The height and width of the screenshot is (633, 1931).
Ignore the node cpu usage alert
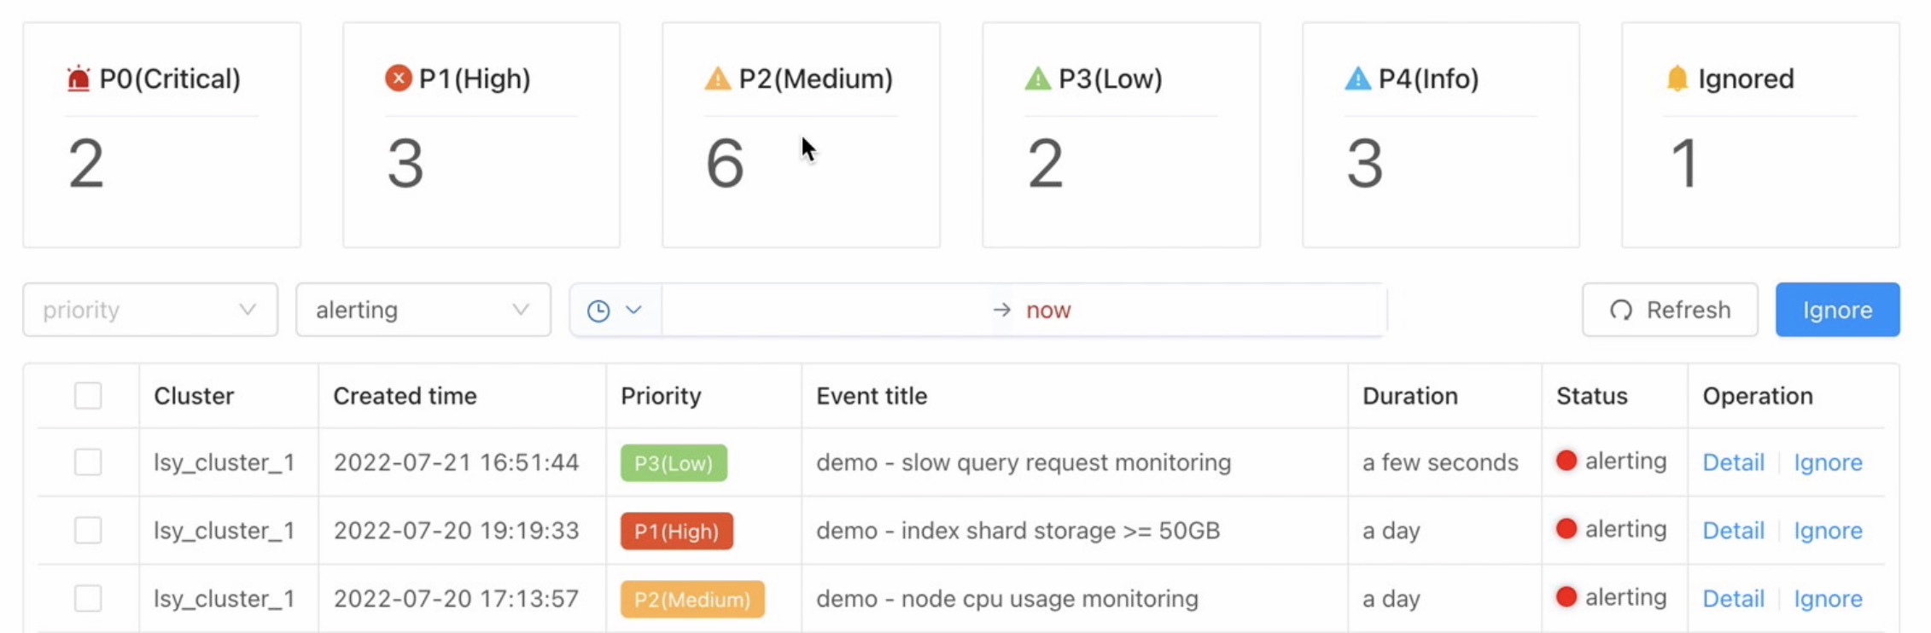click(1828, 599)
